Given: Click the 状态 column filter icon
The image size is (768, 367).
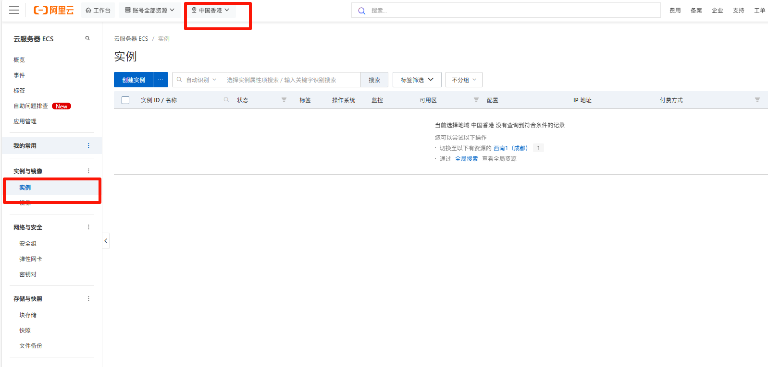Looking at the screenshot, I should pyautogui.click(x=284, y=100).
